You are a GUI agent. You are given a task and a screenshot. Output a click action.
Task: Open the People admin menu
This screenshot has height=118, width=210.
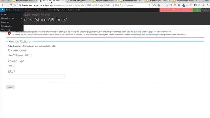(39, 10)
